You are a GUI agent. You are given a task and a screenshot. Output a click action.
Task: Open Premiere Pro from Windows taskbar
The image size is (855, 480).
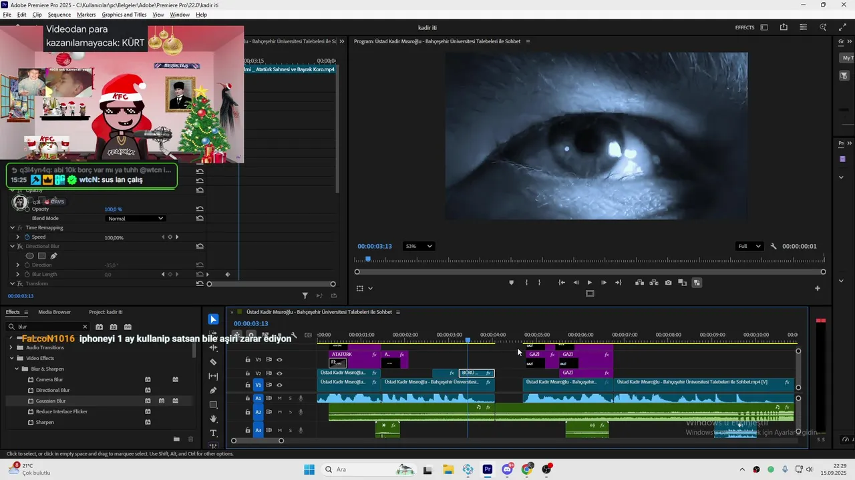coord(488,469)
